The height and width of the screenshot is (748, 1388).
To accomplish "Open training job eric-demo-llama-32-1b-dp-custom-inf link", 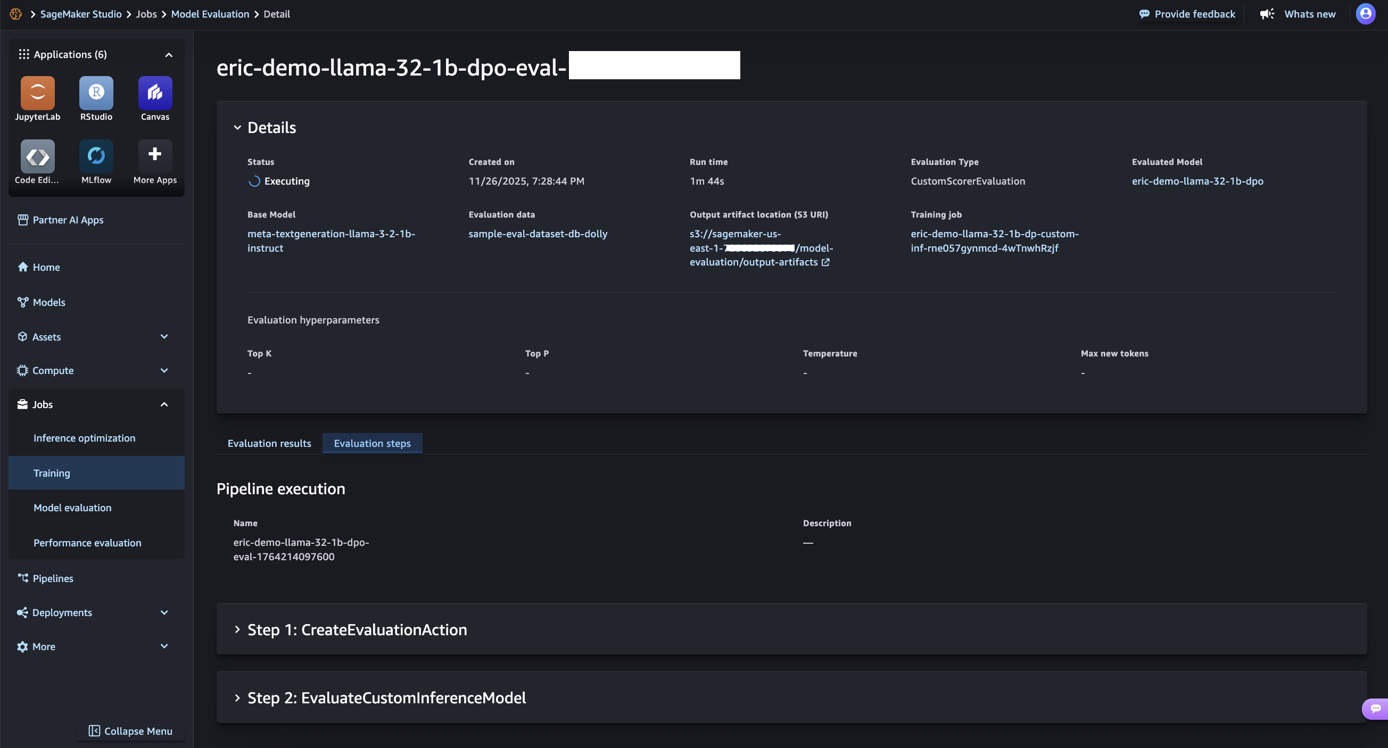I will point(995,240).
